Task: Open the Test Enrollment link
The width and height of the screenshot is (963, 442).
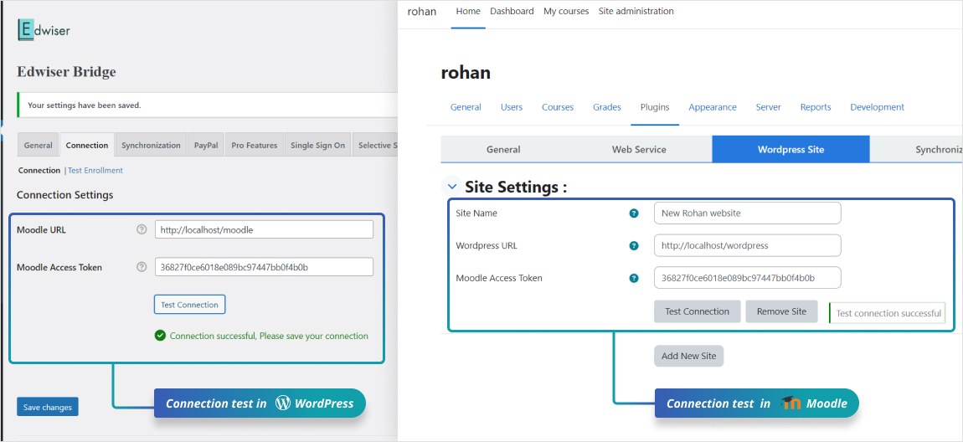Action: point(95,171)
